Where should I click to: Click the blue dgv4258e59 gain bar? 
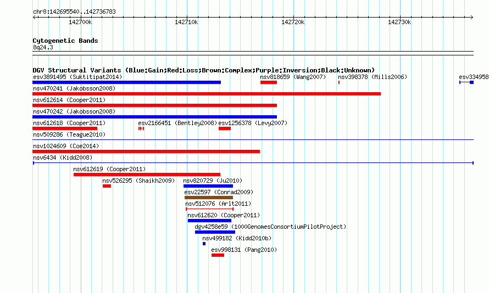(x=215, y=232)
